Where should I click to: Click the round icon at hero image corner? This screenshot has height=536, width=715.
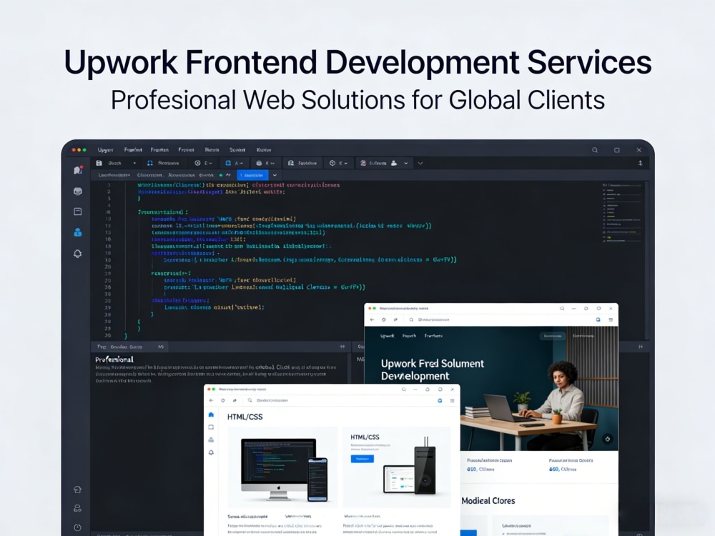(607, 439)
